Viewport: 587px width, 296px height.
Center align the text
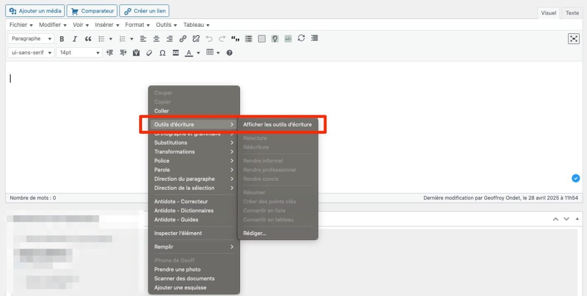coord(156,39)
